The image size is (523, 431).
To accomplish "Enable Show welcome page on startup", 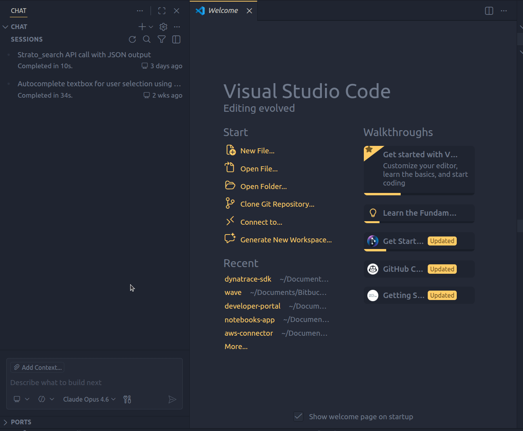I will pos(298,416).
